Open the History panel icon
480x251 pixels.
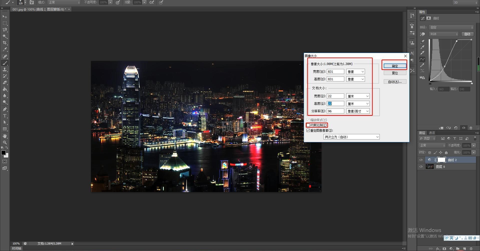(x=412, y=15)
